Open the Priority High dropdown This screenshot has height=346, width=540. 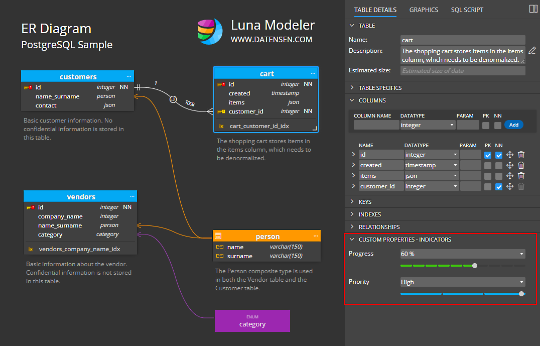pyautogui.click(x=462, y=282)
